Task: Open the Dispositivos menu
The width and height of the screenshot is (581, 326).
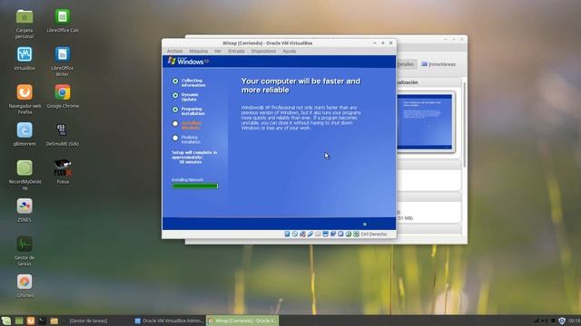Action: (x=263, y=51)
